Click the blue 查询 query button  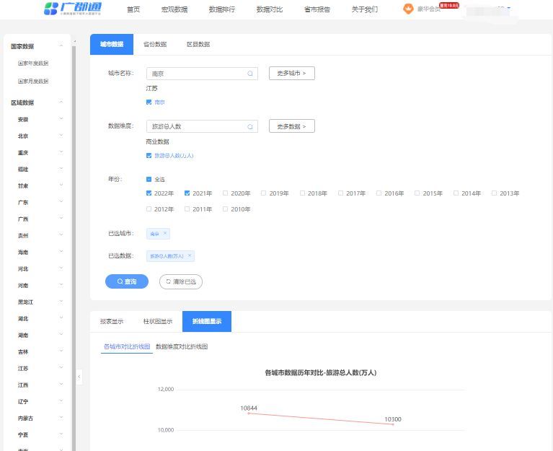[x=126, y=281]
